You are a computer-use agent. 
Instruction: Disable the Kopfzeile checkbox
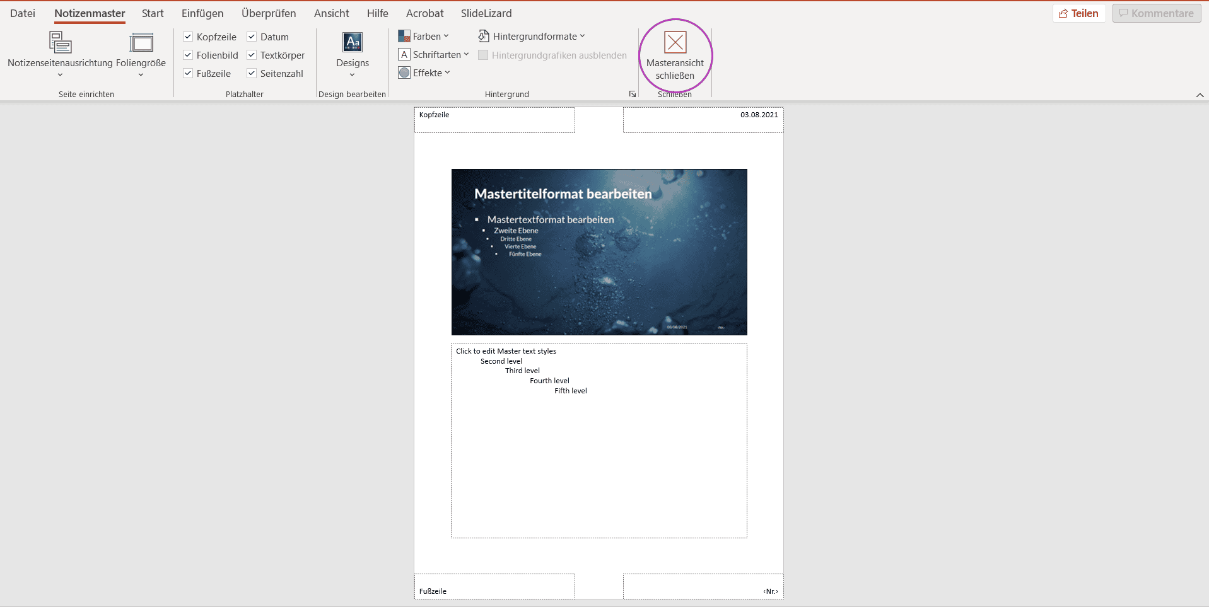click(187, 37)
